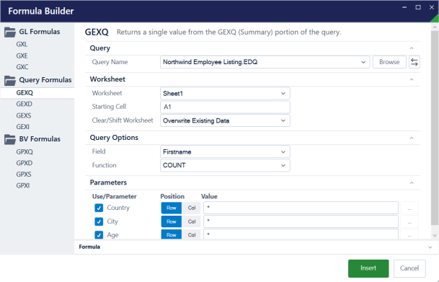Image resolution: width=439 pixels, height=282 pixels.
Task: Open the Function COUNT dropdown
Action: tap(225, 165)
